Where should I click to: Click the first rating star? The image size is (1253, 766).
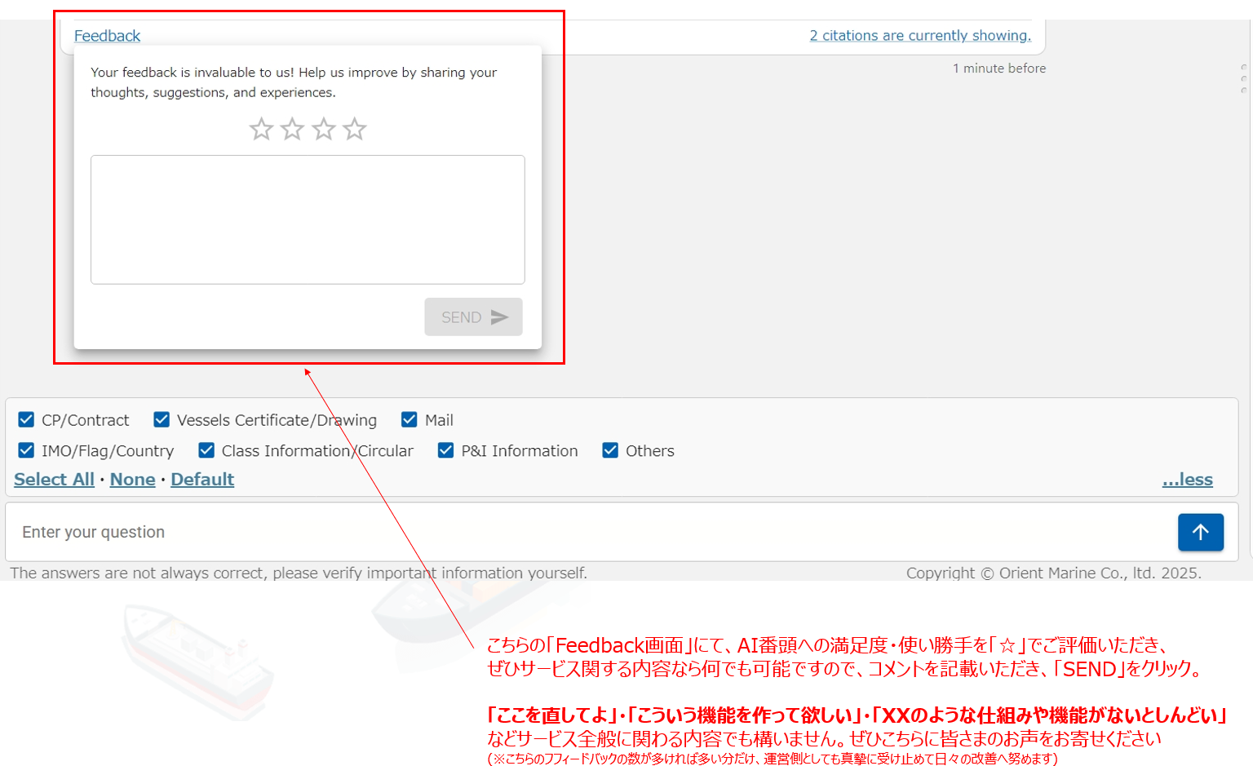261,129
